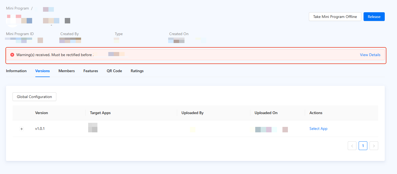Open the Information tab
397x174 pixels.
pyautogui.click(x=16, y=71)
